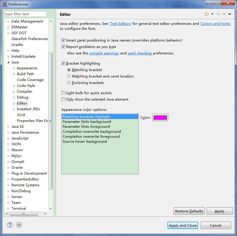Click the tree's horizontal scrollbar thumb
The image size is (237, 236).
pos(24,214)
